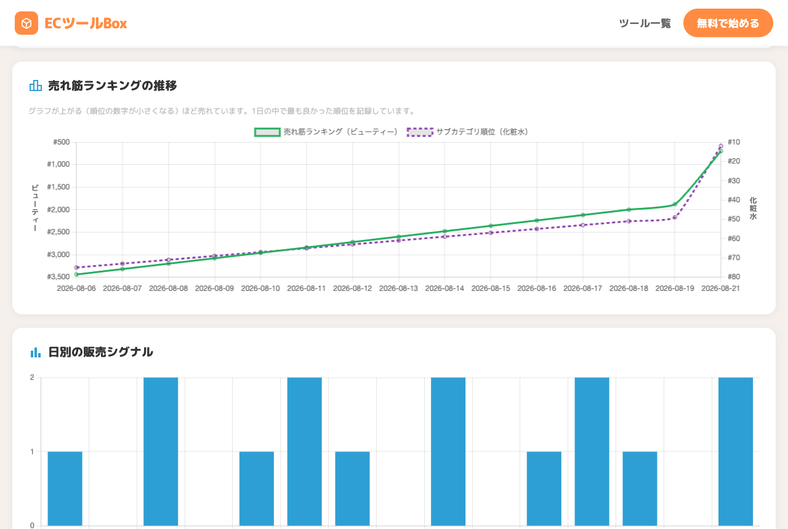The image size is (788, 529).
Task: Click the 2026-08-13 date label
Action: click(x=398, y=288)
